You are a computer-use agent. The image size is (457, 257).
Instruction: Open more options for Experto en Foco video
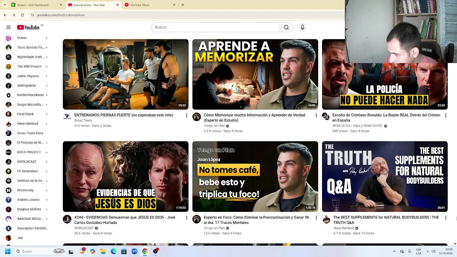[x=316, y=218]
